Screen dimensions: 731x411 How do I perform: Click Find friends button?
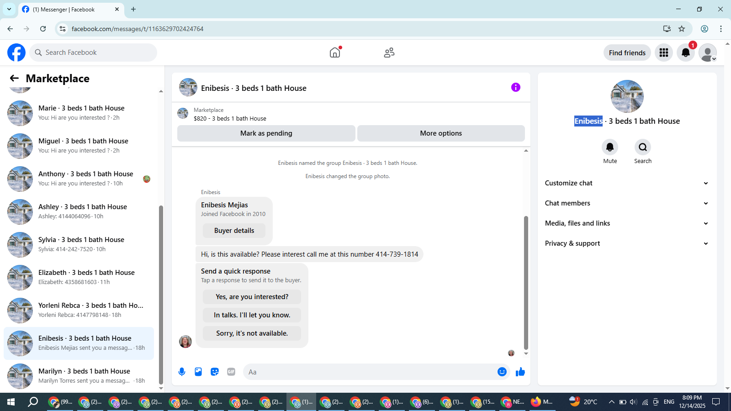[627, 53]
